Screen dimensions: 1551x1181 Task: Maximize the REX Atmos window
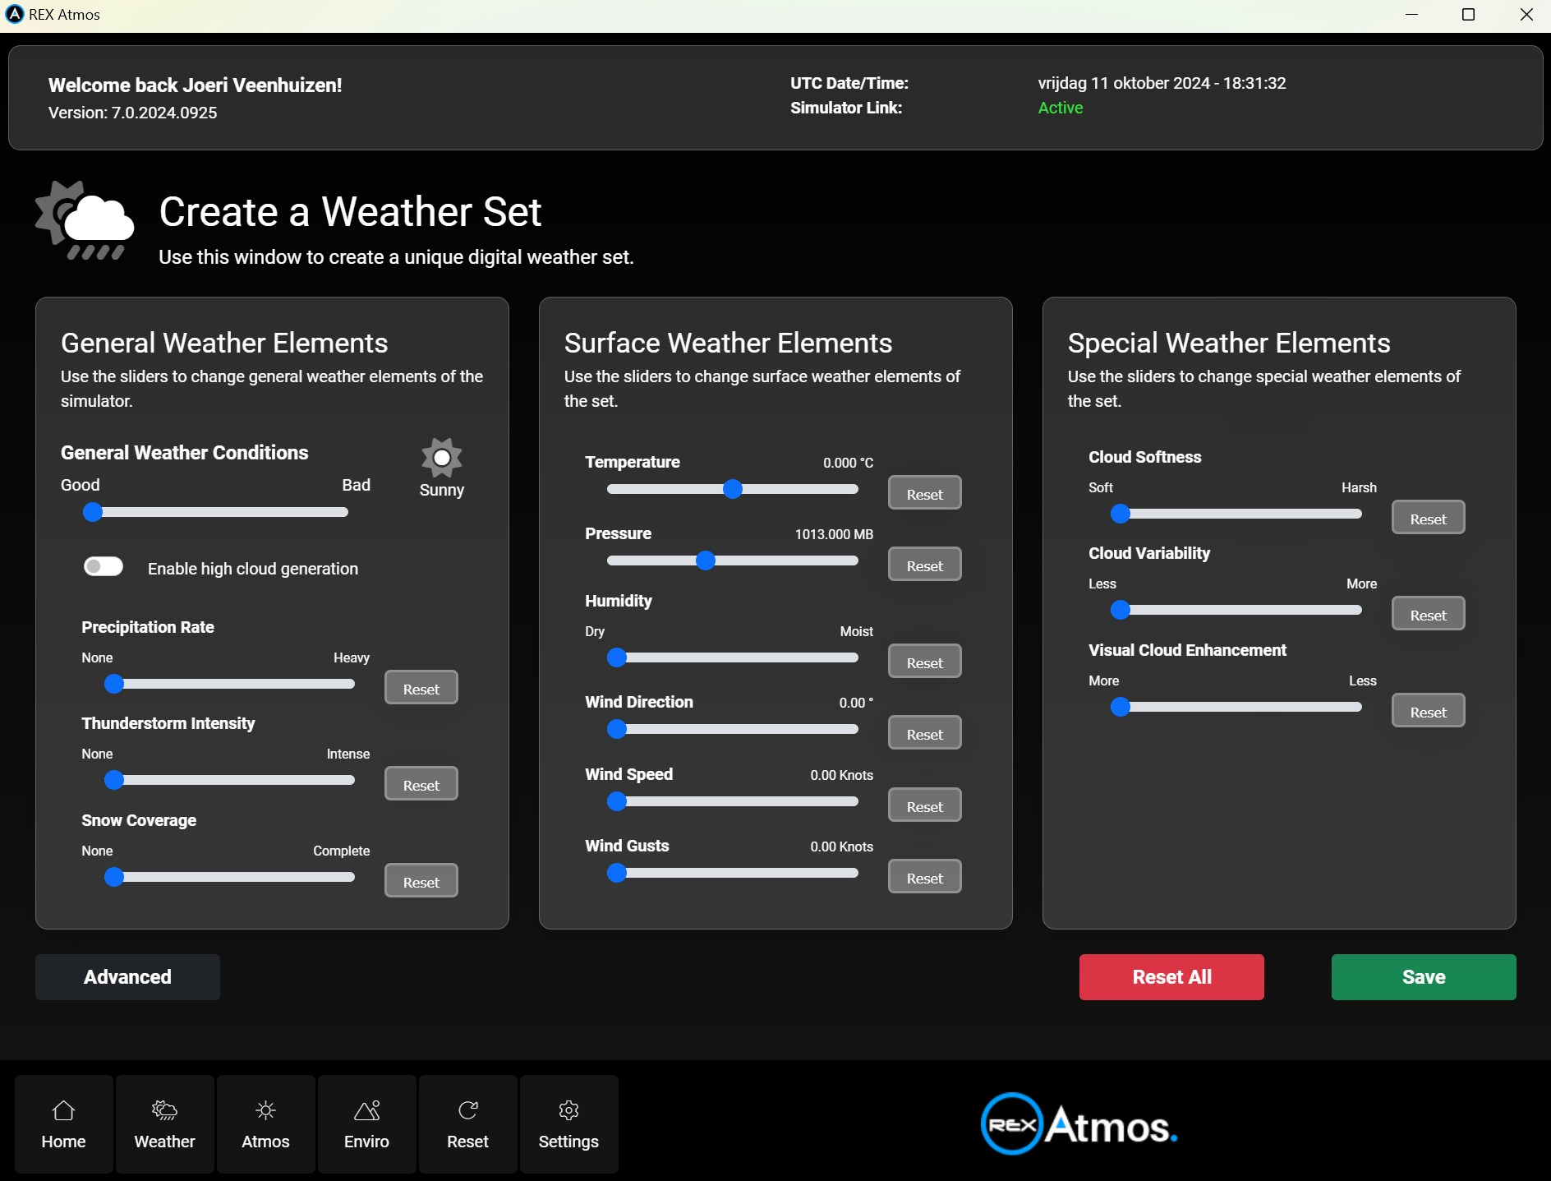point(1469,15)
